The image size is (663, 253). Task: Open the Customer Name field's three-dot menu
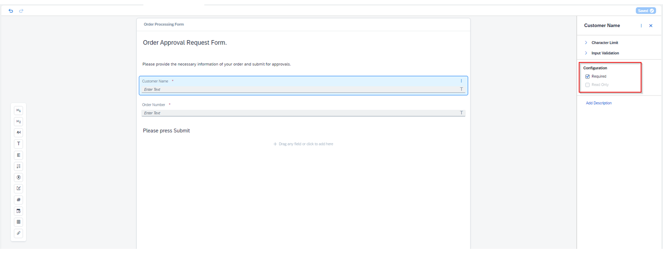(x=461, y=81)
